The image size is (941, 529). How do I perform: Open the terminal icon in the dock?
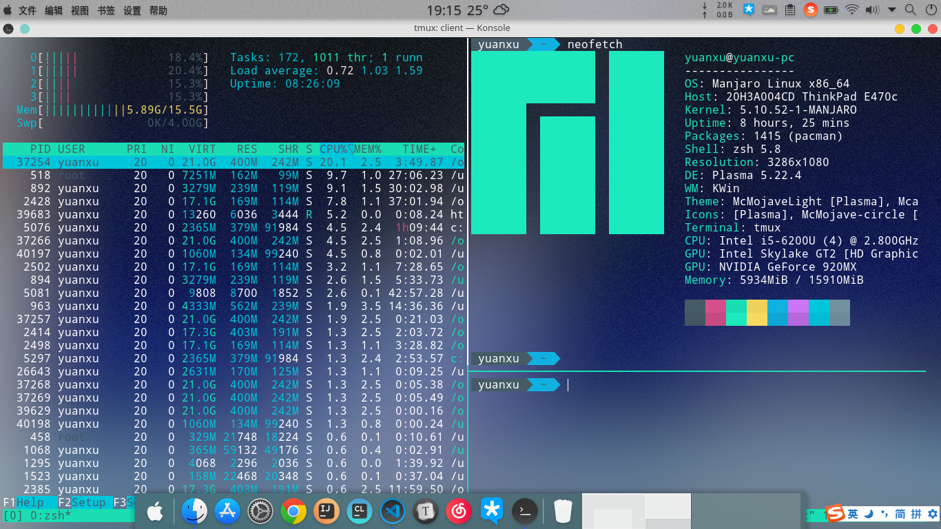(525, 511)
